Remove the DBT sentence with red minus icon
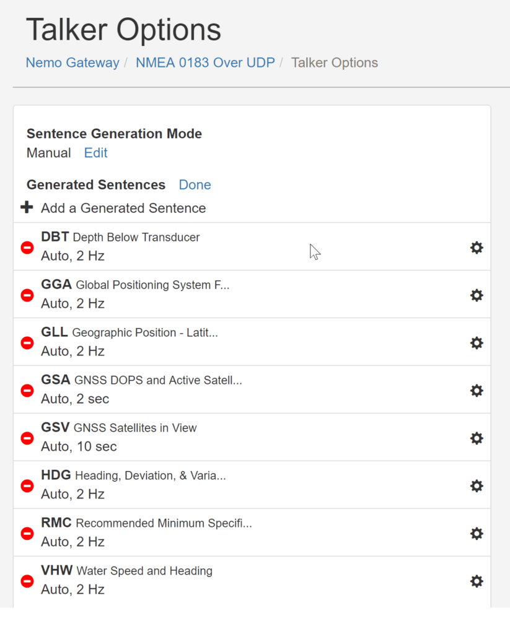 point(27,248)
